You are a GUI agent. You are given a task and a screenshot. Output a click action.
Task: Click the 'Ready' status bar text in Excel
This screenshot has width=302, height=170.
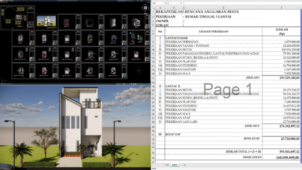[154, 169]
